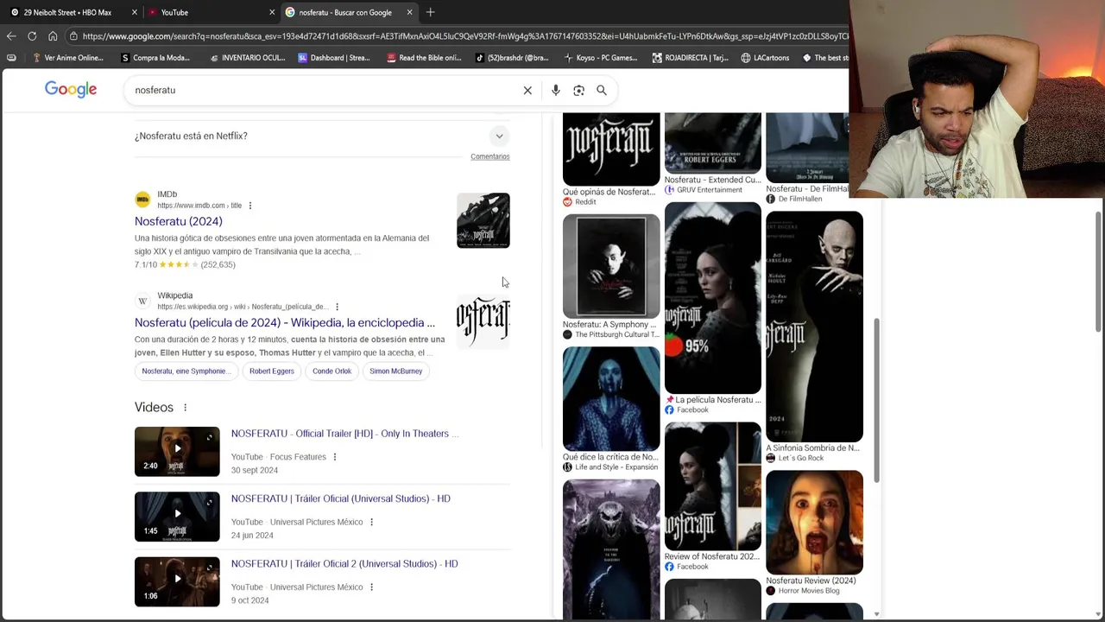The width and height of the screenshot is (1105, 622).
Task: Click the Google logo
Action: tap(71, 90)
